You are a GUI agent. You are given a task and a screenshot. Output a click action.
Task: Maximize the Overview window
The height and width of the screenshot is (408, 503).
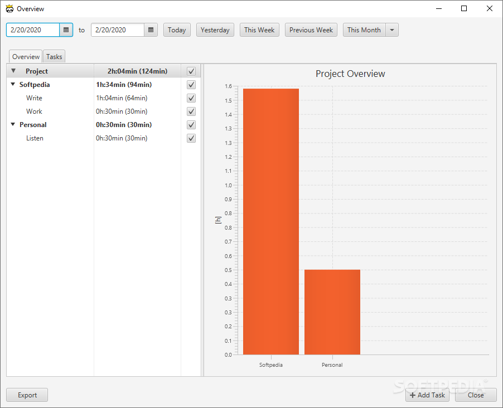pos(464,9)
